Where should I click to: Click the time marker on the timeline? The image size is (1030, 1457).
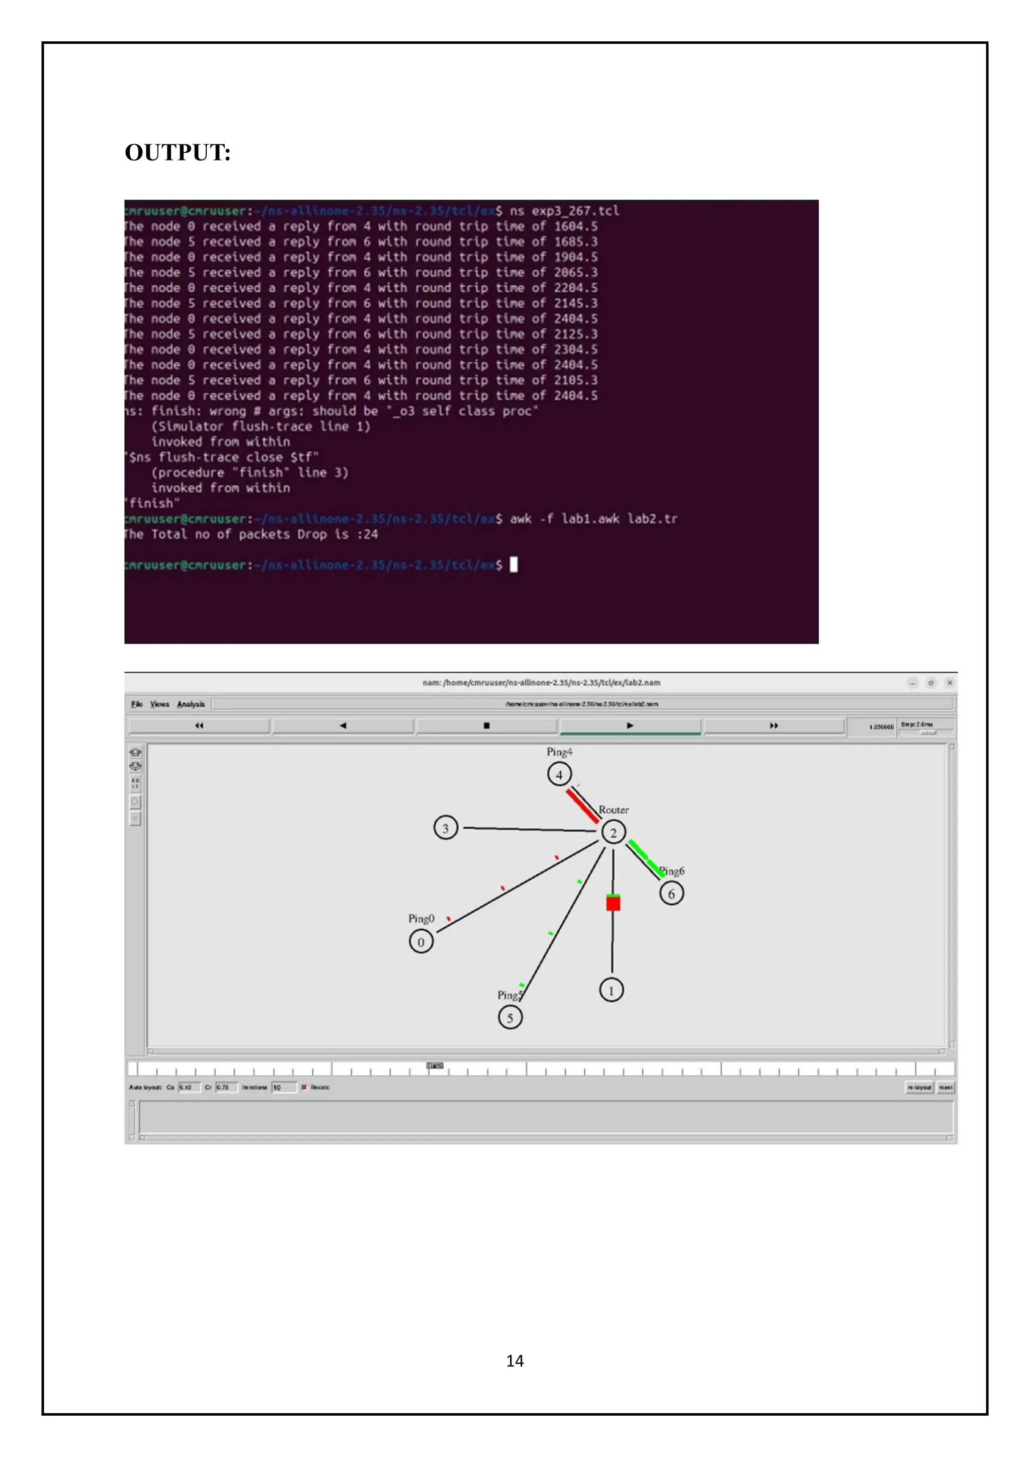click(435, 1066)
